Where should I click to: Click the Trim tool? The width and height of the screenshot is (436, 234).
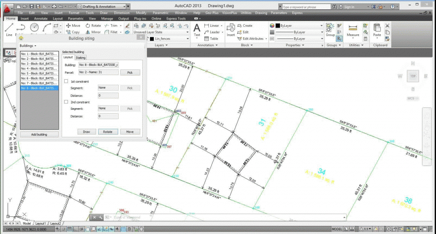(x=111, y=25)
